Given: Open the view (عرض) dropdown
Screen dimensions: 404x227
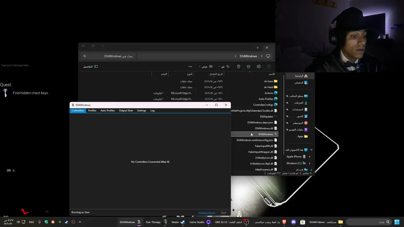Looking at the screenshot, I should pyautogui.click(x=205, y=67).
